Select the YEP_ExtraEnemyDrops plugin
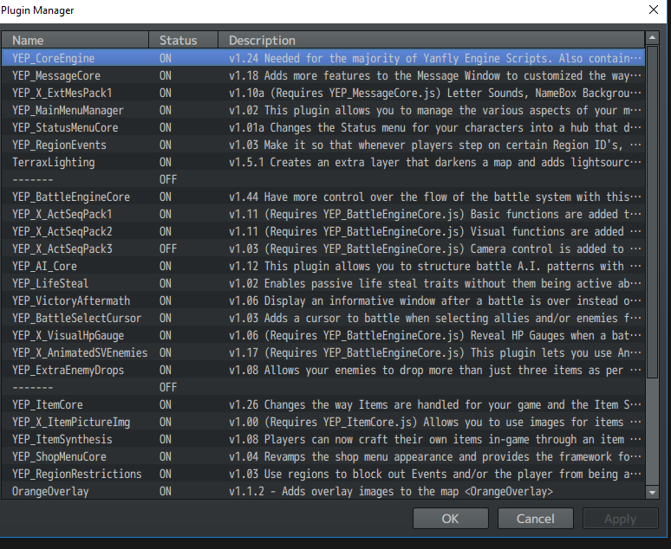671x549 pixels. coord(323,370)
